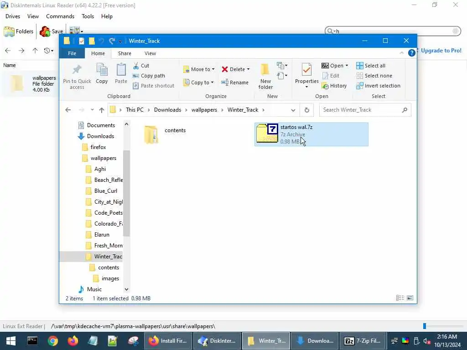Viewport: 467px width, 350px height.
Task: Open Drives menu in Linux Reader
Action: pos(13,16)
